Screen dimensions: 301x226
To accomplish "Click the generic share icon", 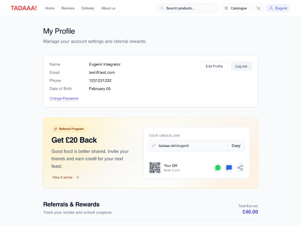I will click(x=240, y=168).
